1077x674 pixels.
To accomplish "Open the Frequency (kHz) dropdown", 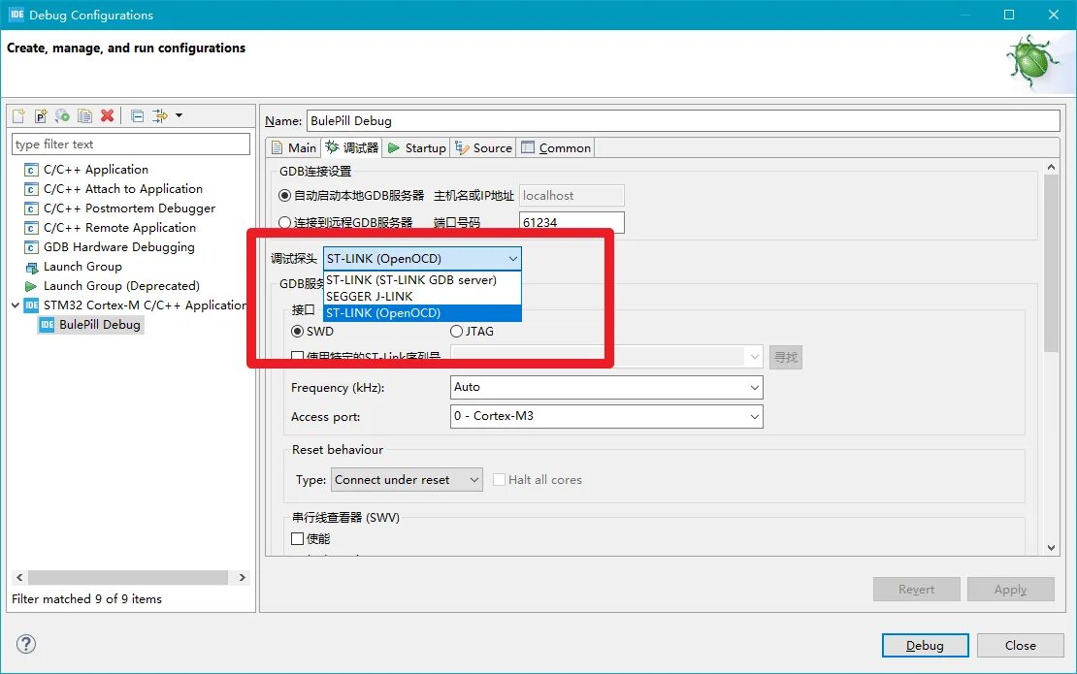I will click(x=606, y=387).
